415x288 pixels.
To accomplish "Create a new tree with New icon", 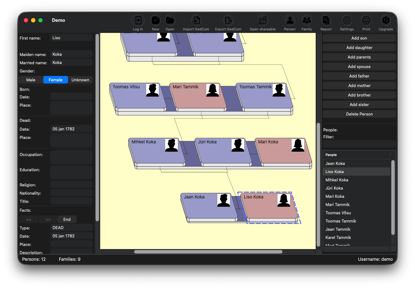I will (x=155, y=21).
